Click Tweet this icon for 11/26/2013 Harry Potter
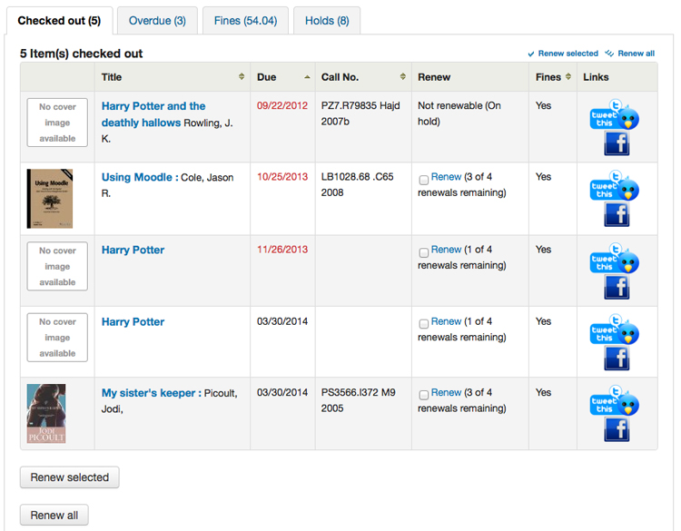 615,260
